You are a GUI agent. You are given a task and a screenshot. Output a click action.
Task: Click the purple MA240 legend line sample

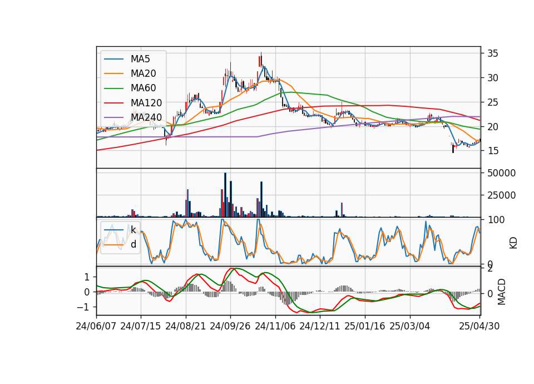[113, 117]
